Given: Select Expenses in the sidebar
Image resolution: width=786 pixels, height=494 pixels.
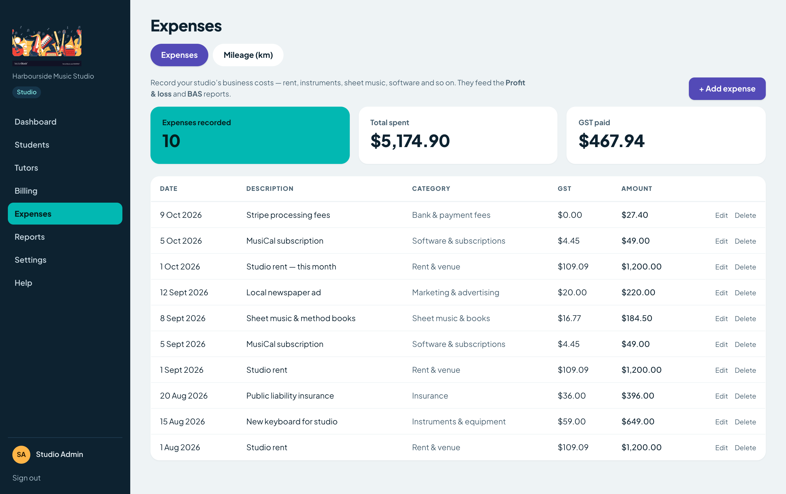Looking at the screenshot, I should [x=65, y=214].
